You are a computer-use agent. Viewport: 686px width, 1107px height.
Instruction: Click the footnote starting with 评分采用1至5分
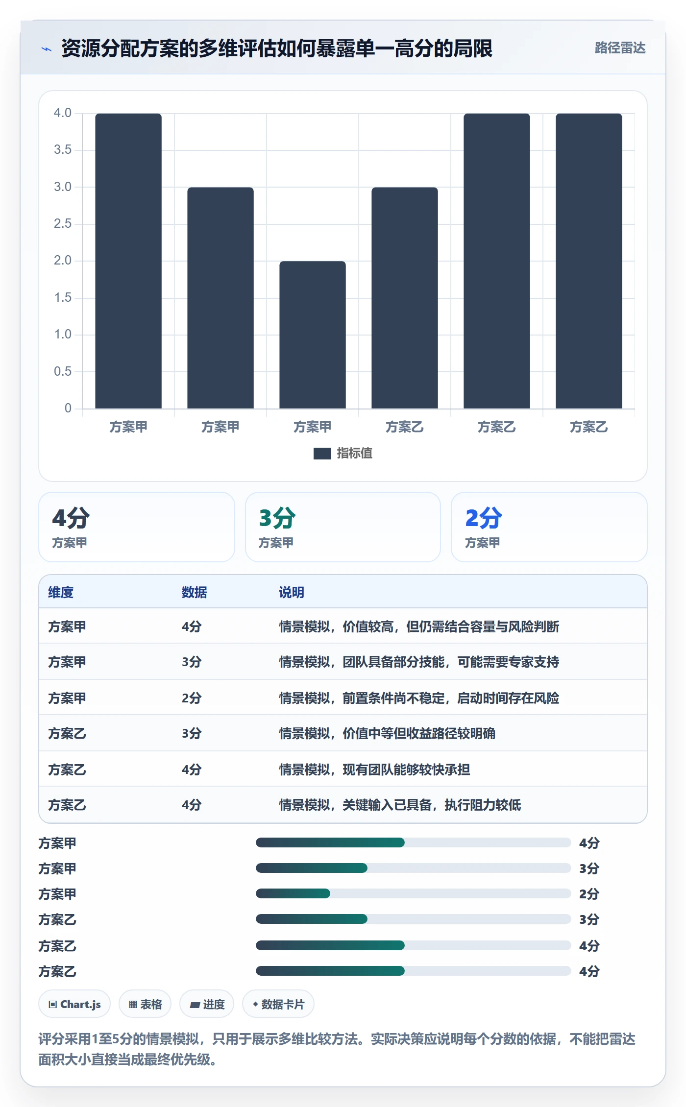(337, 1049)
